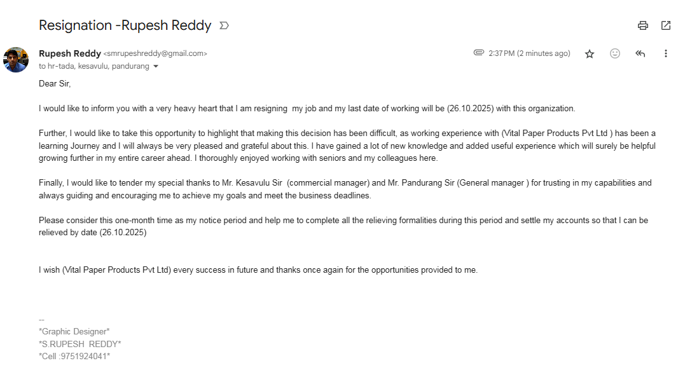
Task: Click the smrupeshreddy@gmail.com address
Action: click(x=155, y=54)
